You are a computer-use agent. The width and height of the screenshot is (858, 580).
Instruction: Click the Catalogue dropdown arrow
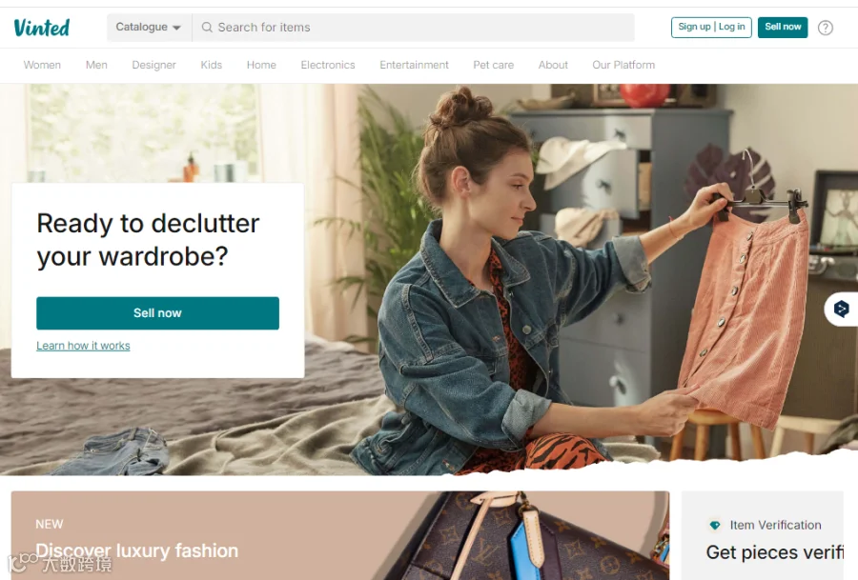point(176,28)
